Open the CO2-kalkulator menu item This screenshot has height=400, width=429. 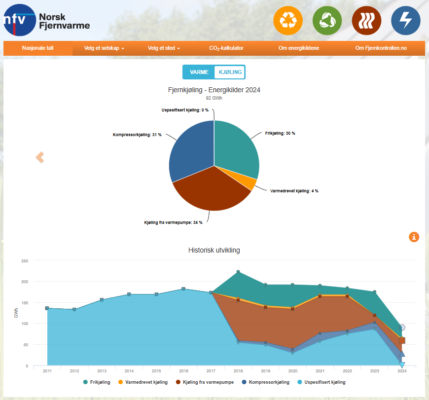(226, 48)
